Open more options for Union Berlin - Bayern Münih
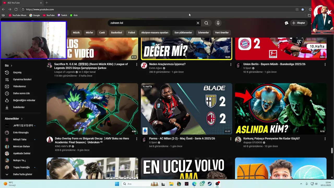 [325, 64]
